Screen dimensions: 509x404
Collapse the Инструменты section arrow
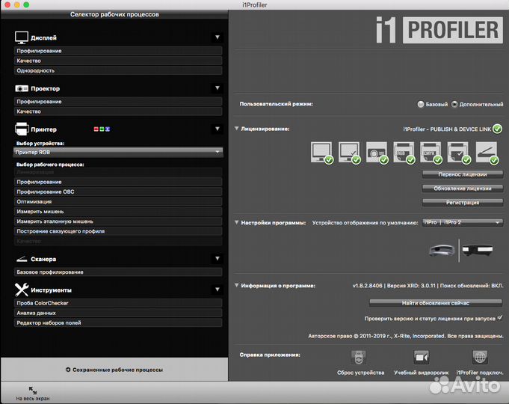pos(218,290)
